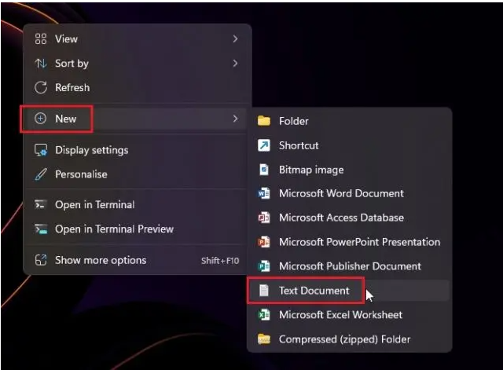Screen dimensions: 503x370
Task: Select Text Document from the New submenu
Action: pyautogui.click(x=314, y=291)
